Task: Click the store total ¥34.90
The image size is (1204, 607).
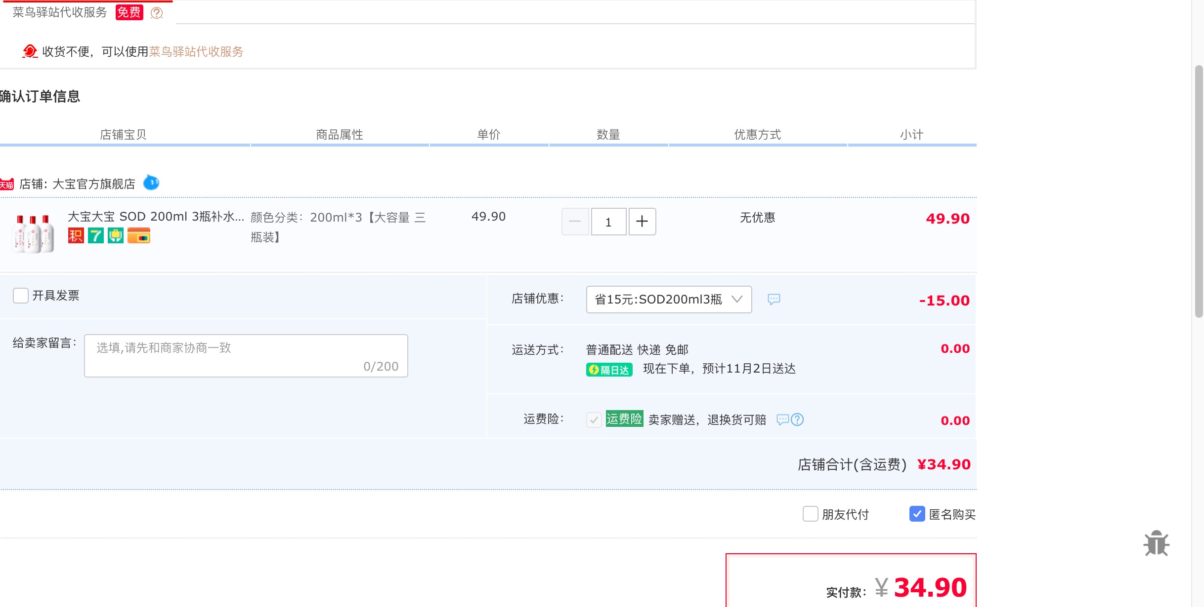Action: coord(944,464)
